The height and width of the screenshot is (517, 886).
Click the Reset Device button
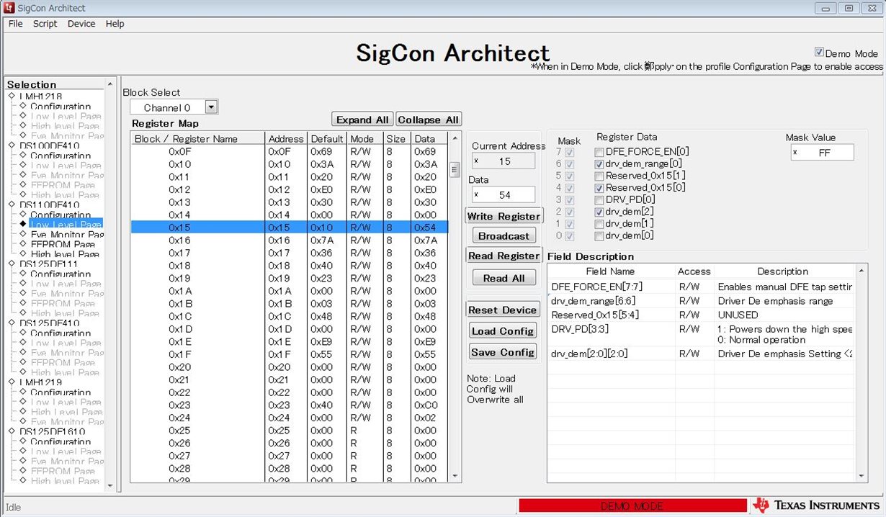503,310
